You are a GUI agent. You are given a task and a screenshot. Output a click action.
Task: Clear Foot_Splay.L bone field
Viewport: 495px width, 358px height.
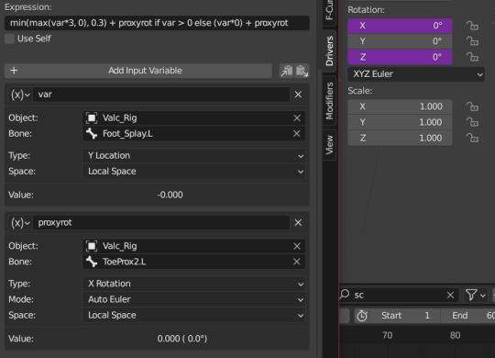click(x=297, y=134)
